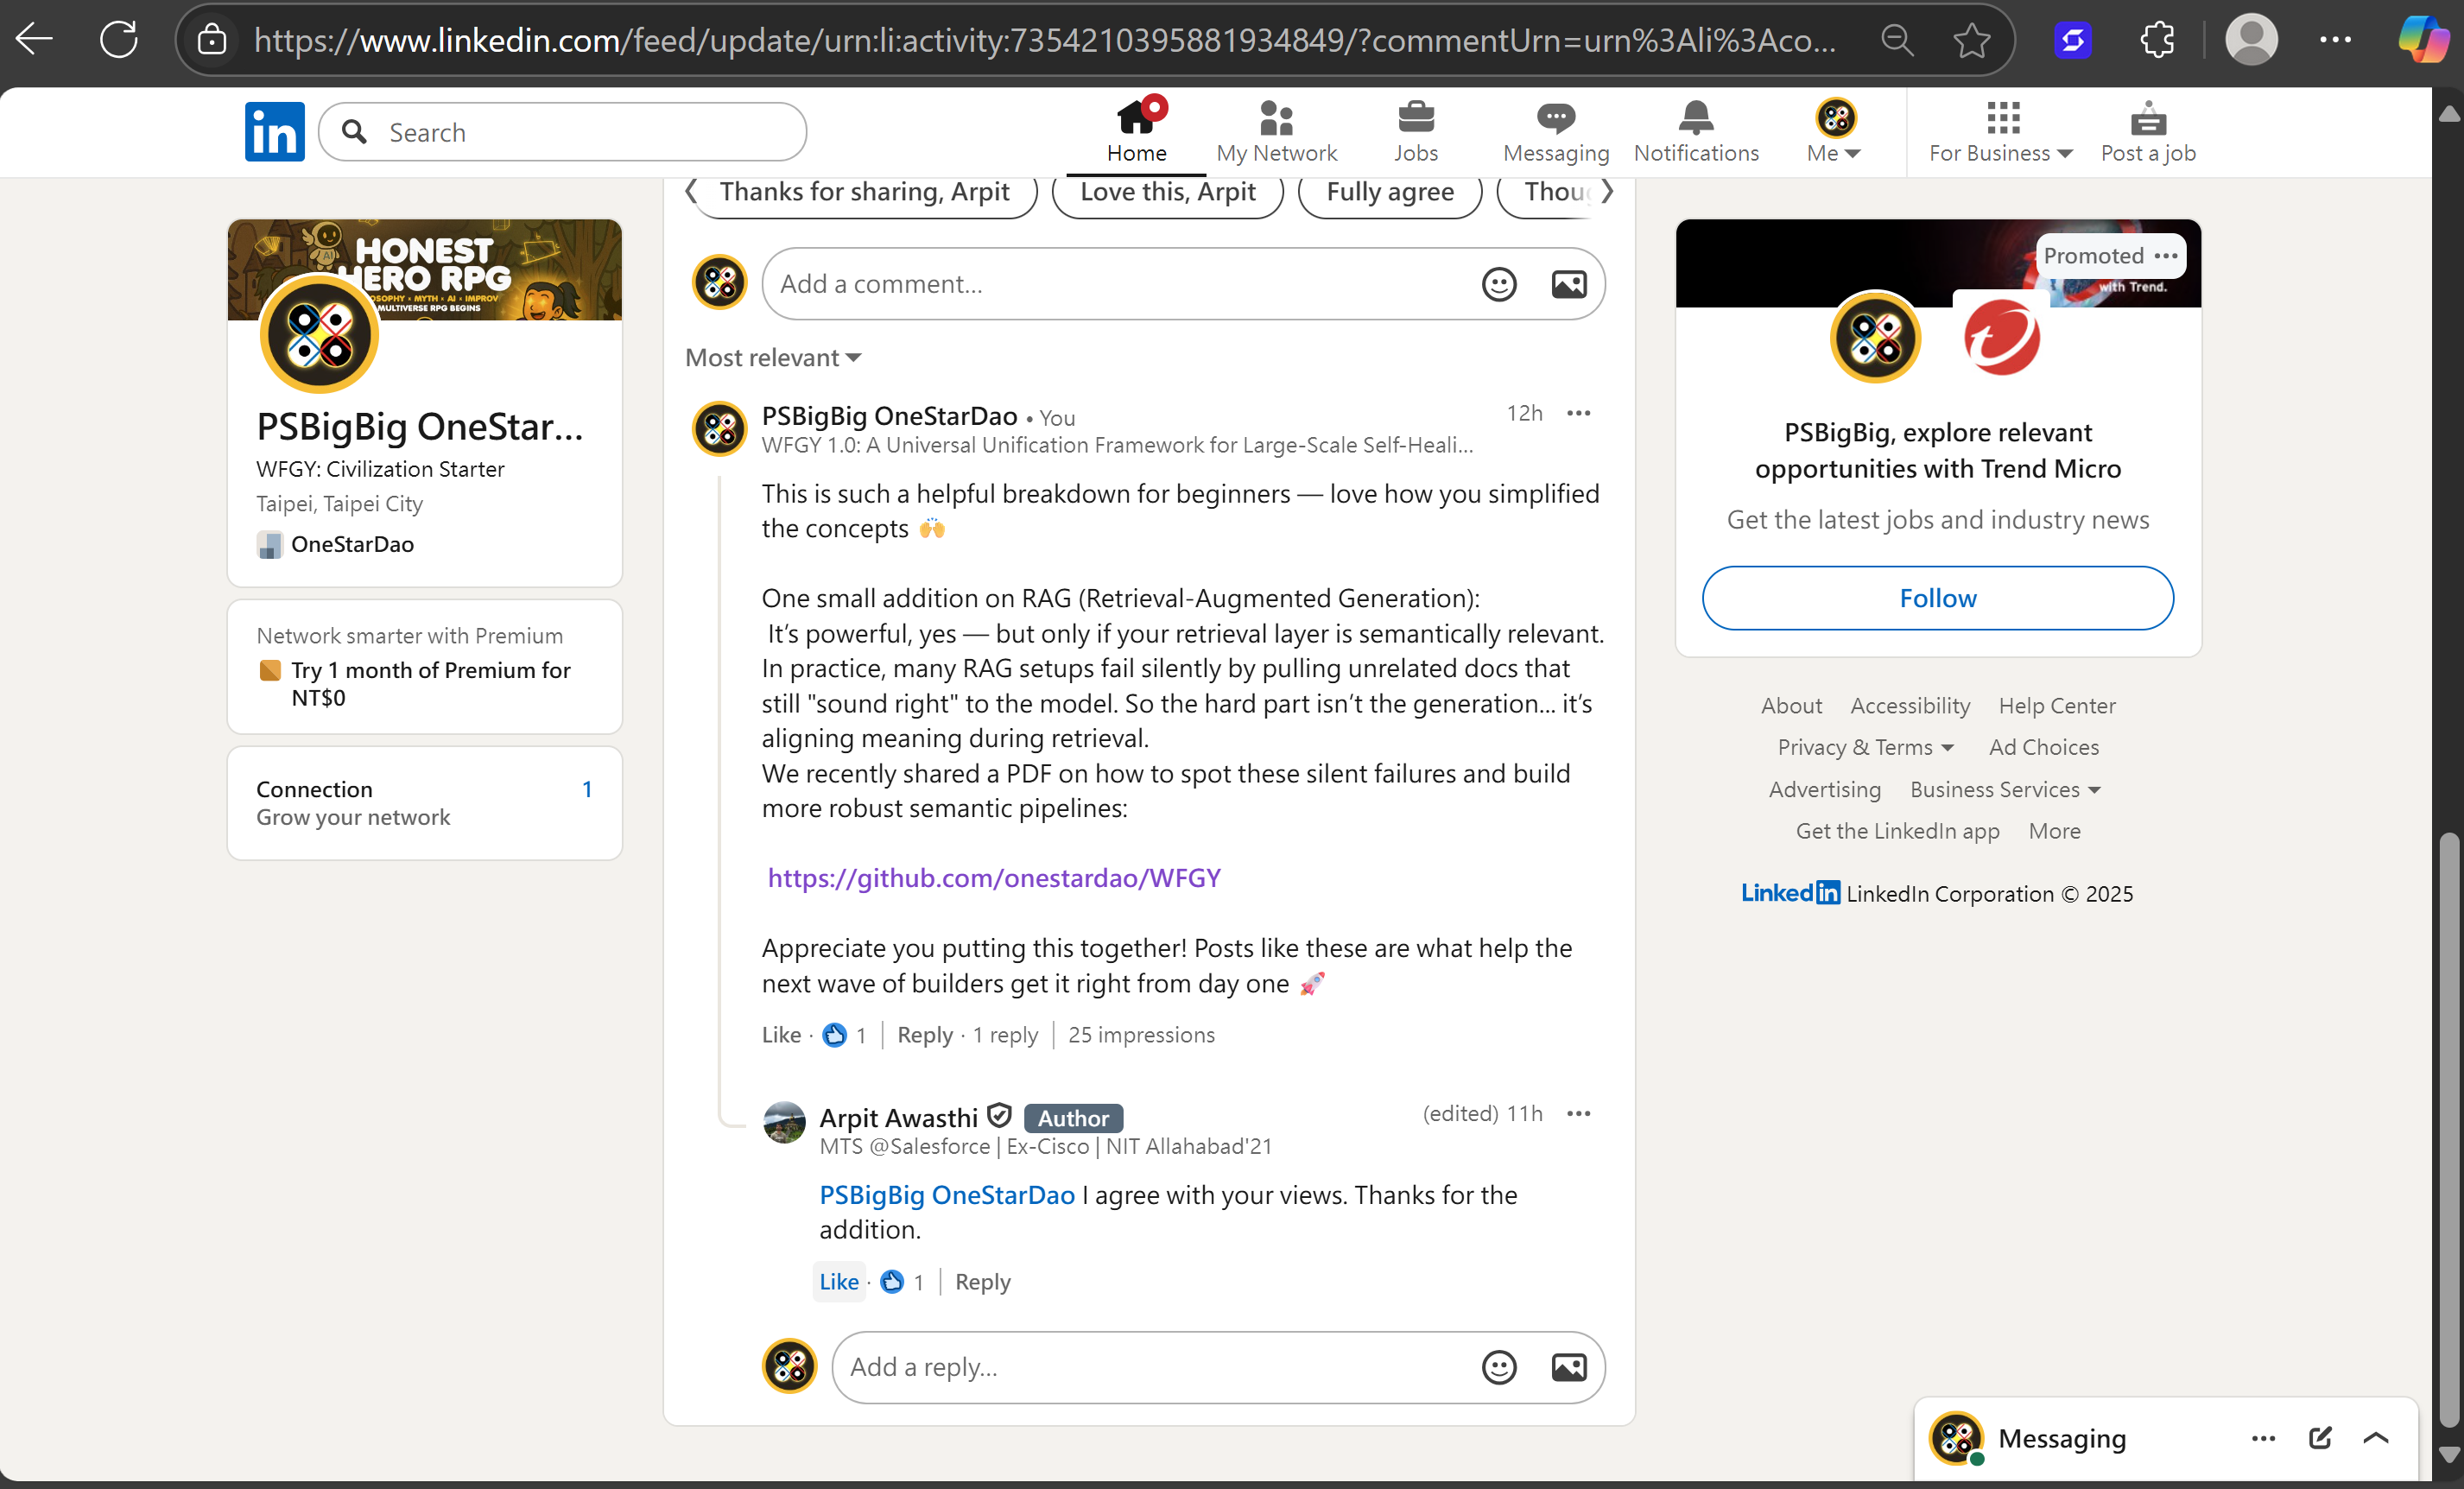2464x1489 pixels.
Task: Expand the Most relevant sort dropdown
Action: [x=772, y=358]
